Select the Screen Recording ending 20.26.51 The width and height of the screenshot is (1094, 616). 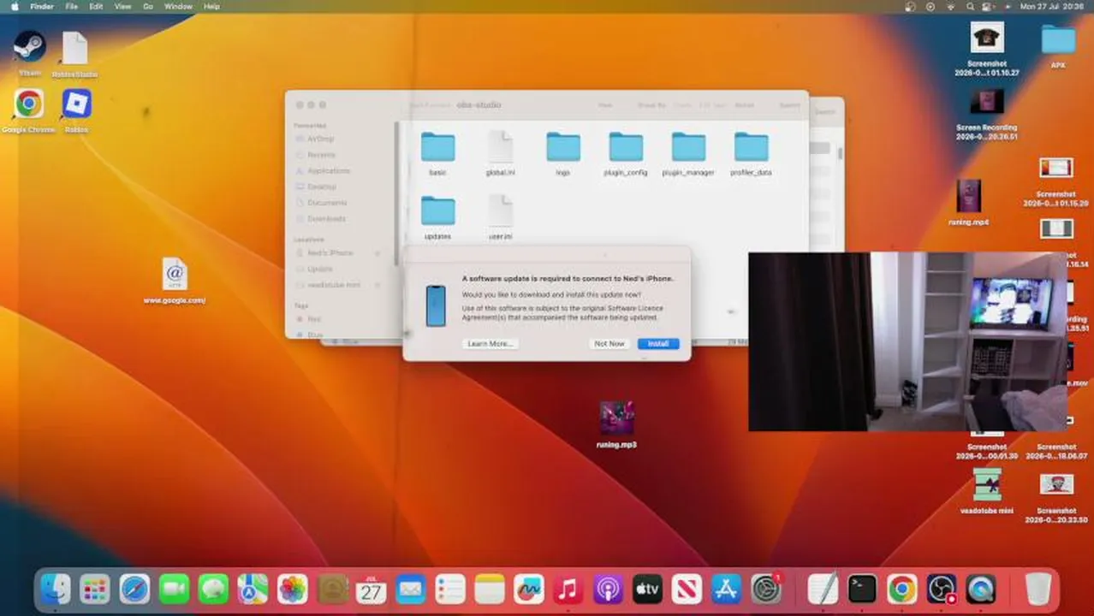tap(987, 115)
